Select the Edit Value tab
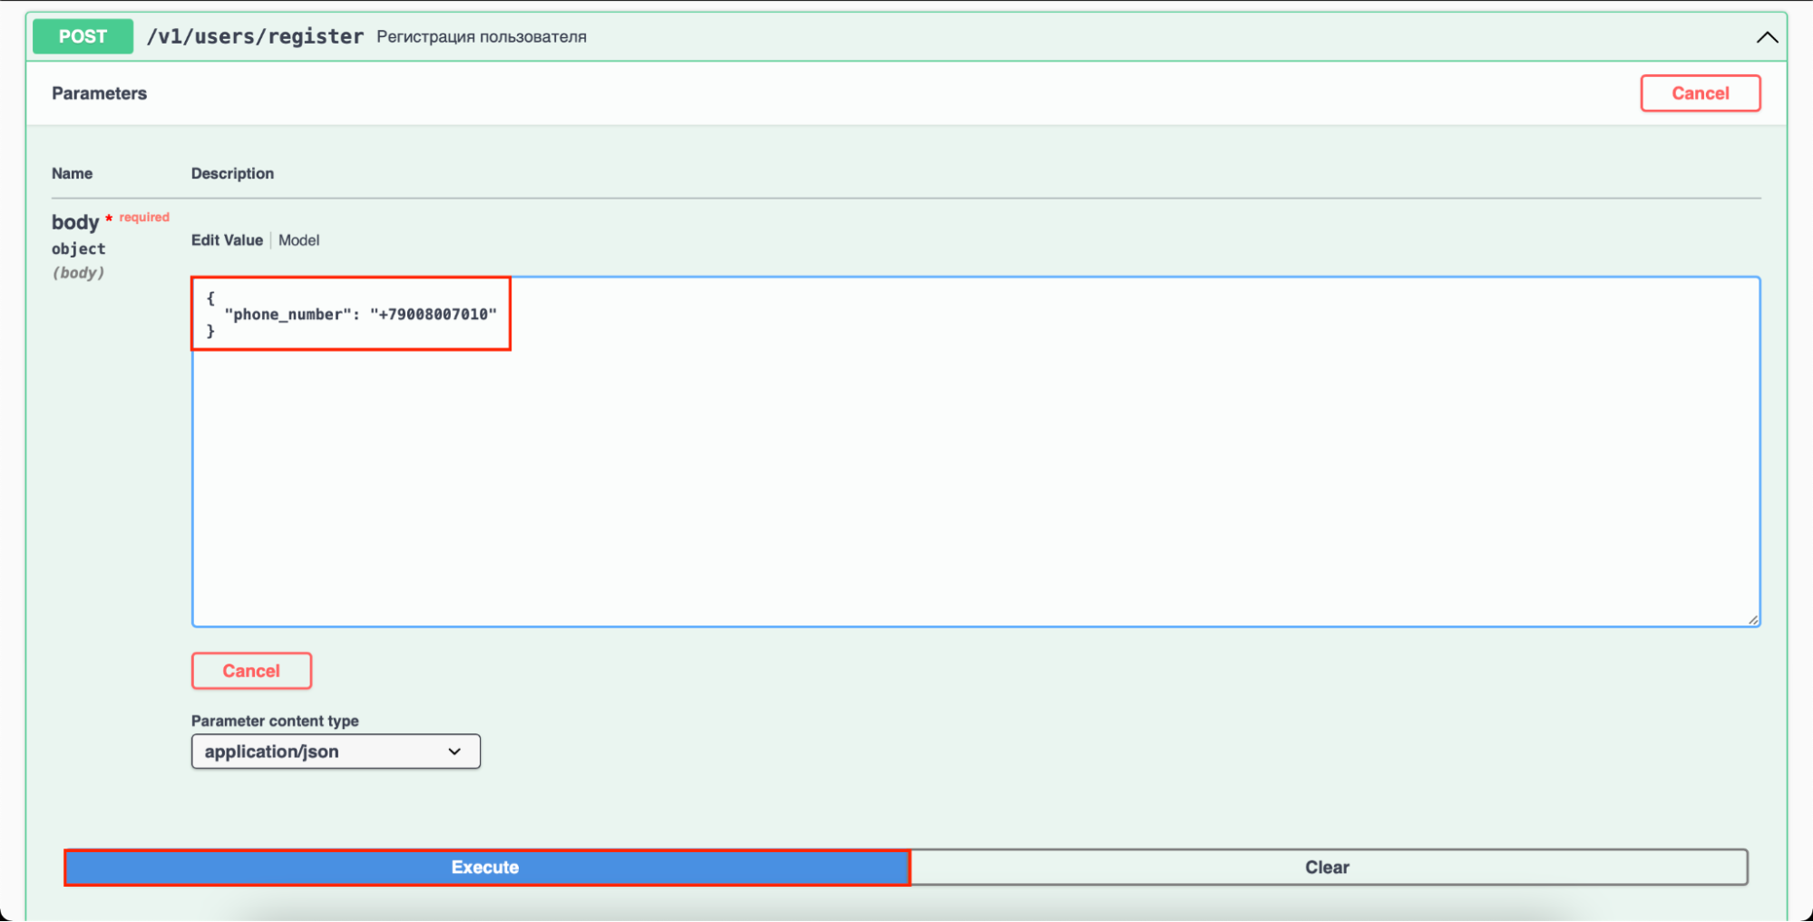This screenshot has width=1813, height=922. pyautogui.click(x=227, y=240)
